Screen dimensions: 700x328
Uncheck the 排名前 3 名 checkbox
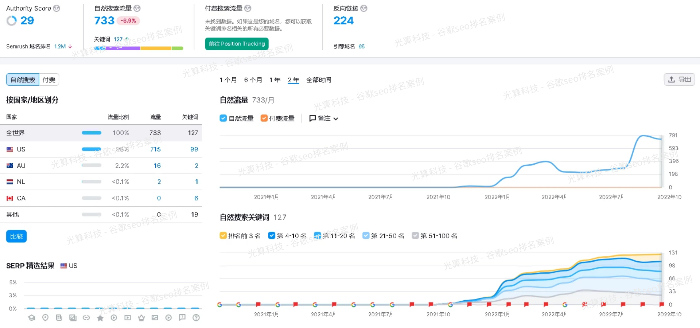(223, 236)
